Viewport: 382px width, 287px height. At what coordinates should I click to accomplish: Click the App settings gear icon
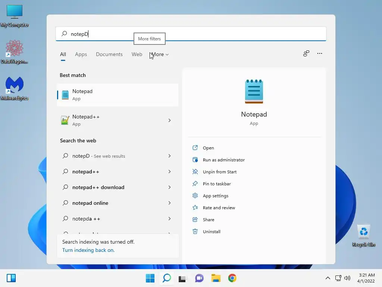[x=195, y=195]
